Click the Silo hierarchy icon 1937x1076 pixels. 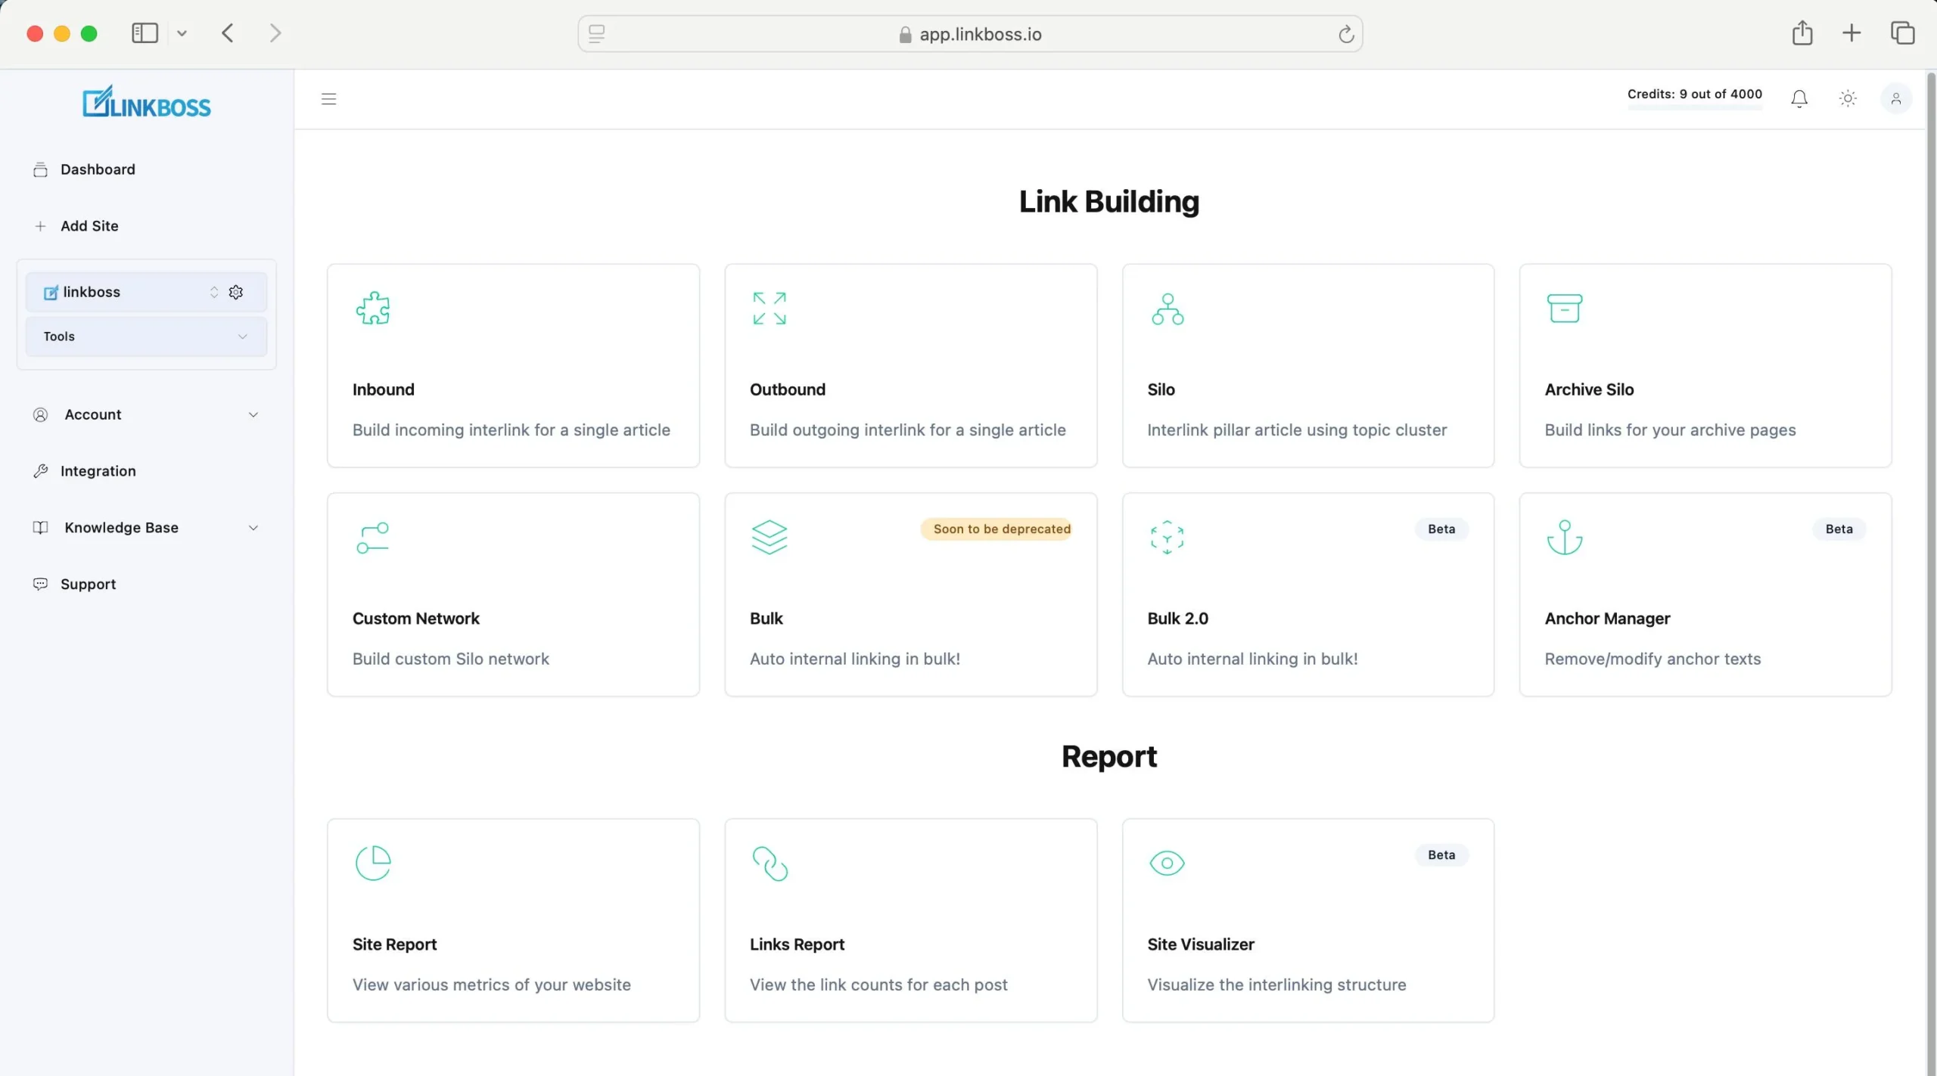point(1167,309)
